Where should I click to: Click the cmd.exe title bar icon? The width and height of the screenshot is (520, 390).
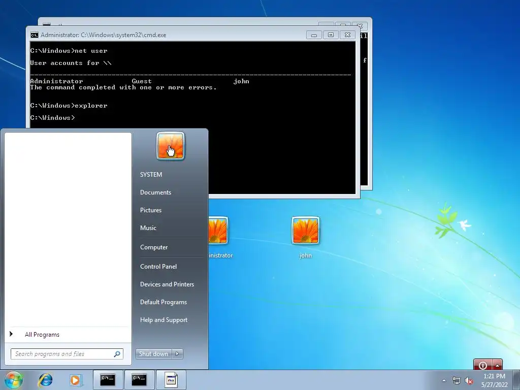click(34, 35)
